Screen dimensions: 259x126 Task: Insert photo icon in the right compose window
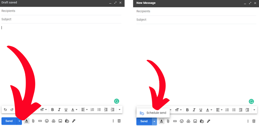click(x=195, y=121)
